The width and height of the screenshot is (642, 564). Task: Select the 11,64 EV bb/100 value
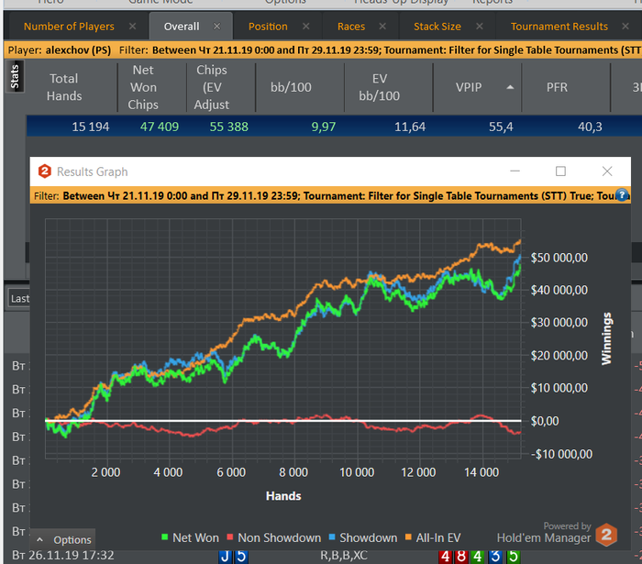tap(410, 127)
